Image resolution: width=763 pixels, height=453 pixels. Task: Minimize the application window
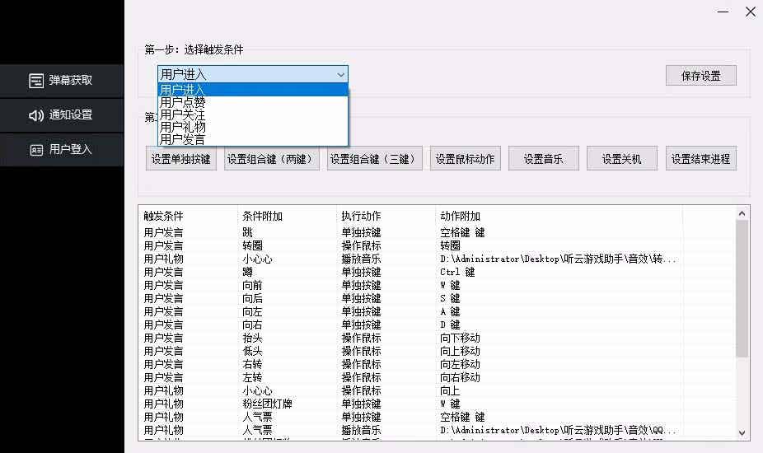coord(723,12)
